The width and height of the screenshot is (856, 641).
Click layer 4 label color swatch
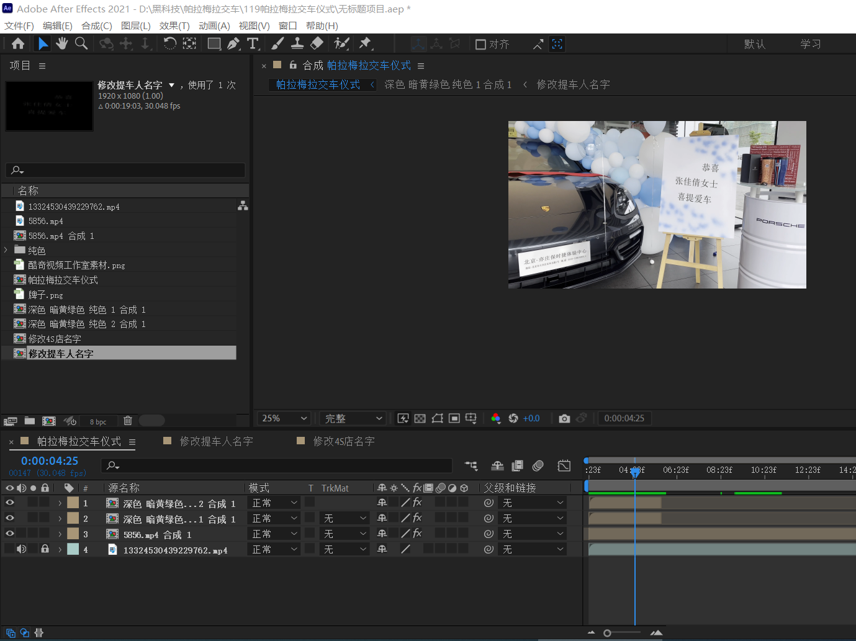73,549
